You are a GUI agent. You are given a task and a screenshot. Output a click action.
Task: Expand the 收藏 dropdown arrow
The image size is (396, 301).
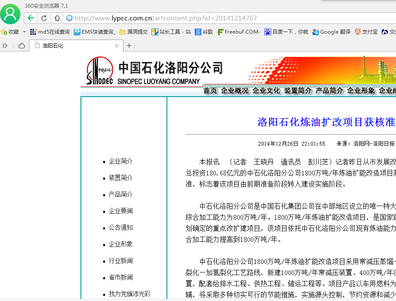pos(24,32)
